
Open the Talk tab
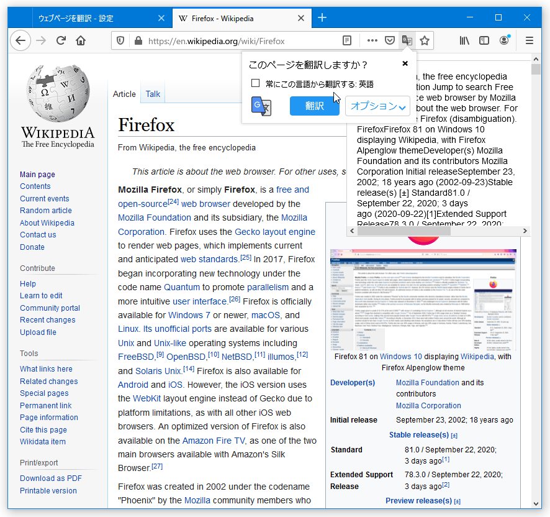[x=153, y=94]
